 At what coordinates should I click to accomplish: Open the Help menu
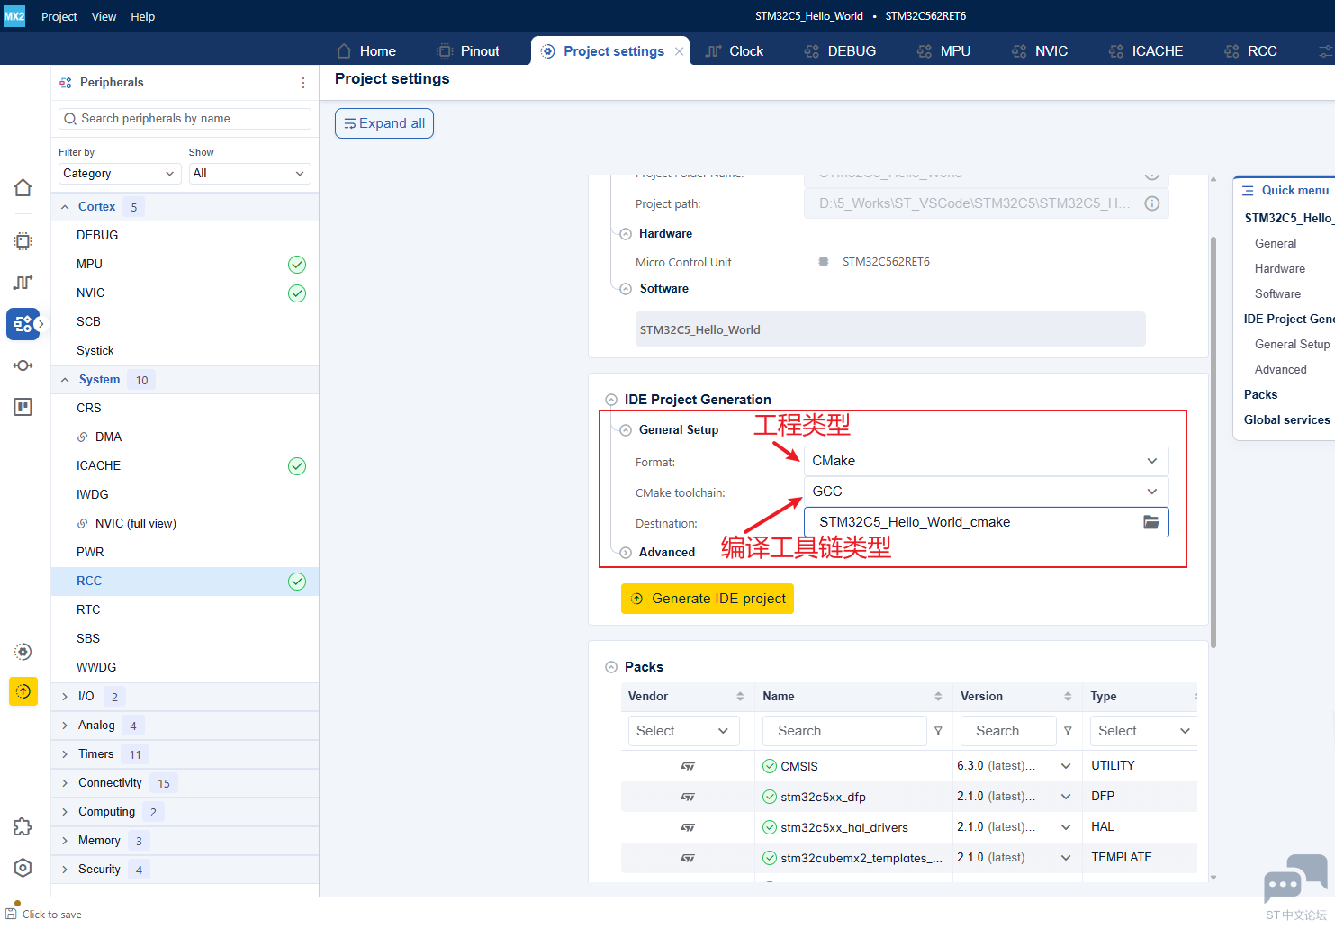(x=142, y=16)
